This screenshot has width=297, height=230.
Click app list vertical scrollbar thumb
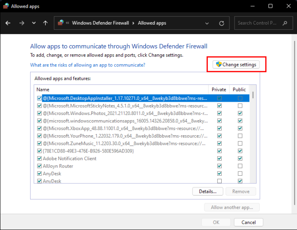[x=253, y=95]
